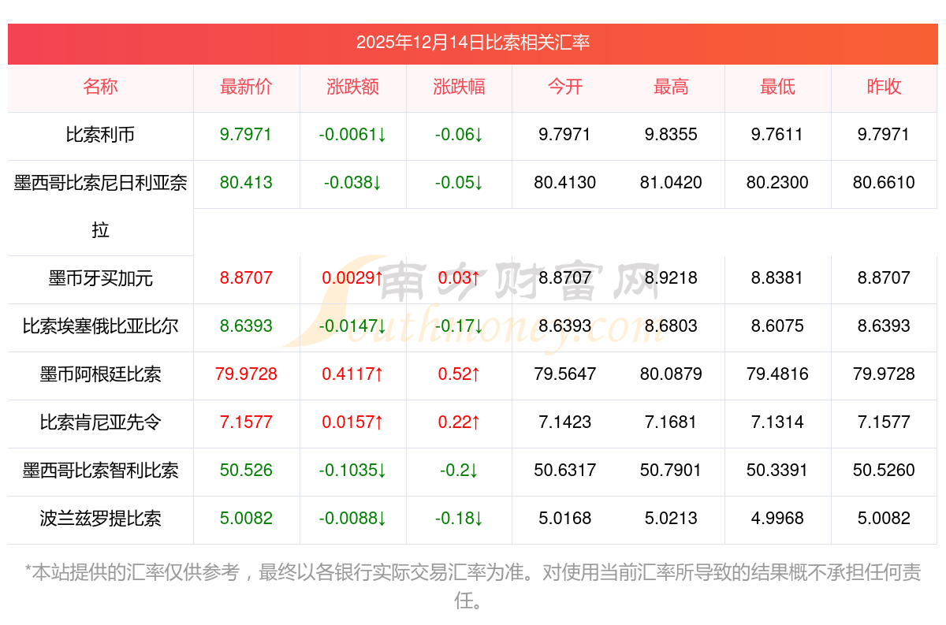Screen dimensions: 946x625
Task: Click opening value 79.5647
Action: [x=565, y=374]
